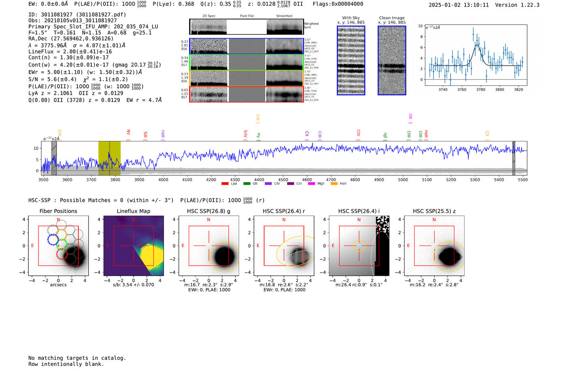Select the blue-bordered 2D fiber spectrum
Viewport: 568px width, 386px height.
pyautogui.click(x=246, y=46)
